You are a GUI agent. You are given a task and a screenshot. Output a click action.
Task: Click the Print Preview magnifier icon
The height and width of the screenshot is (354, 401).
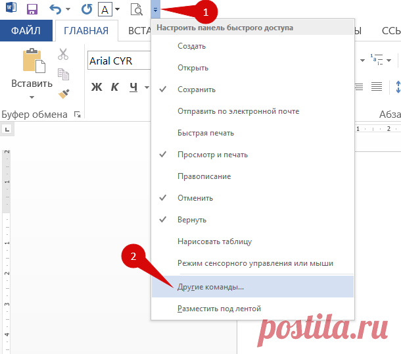coord(137,10)
